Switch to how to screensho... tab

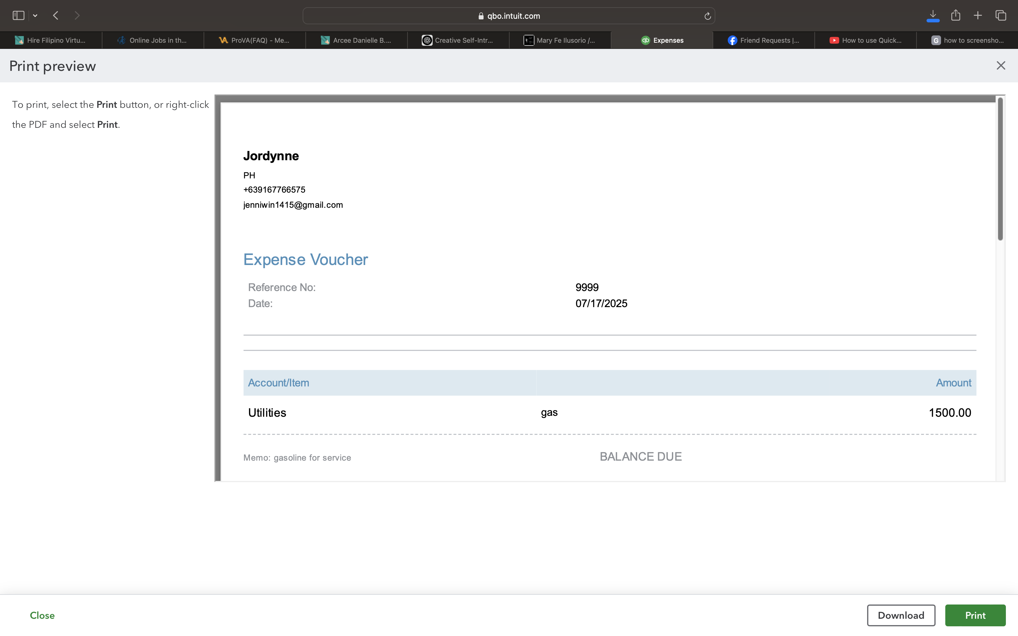tap(967, 40)
